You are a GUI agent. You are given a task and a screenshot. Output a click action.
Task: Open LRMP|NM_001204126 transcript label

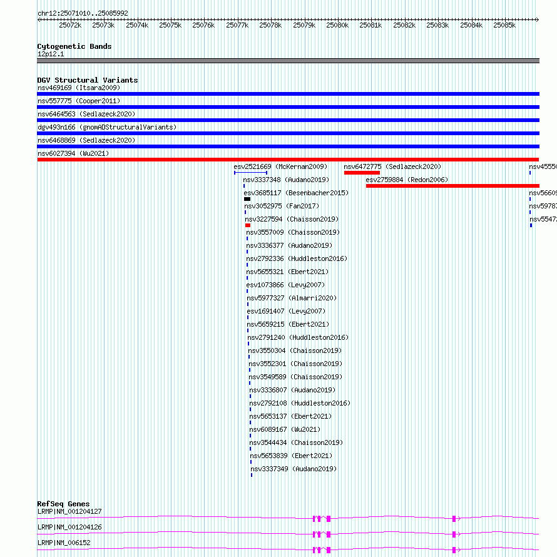[x=69, y=527]
